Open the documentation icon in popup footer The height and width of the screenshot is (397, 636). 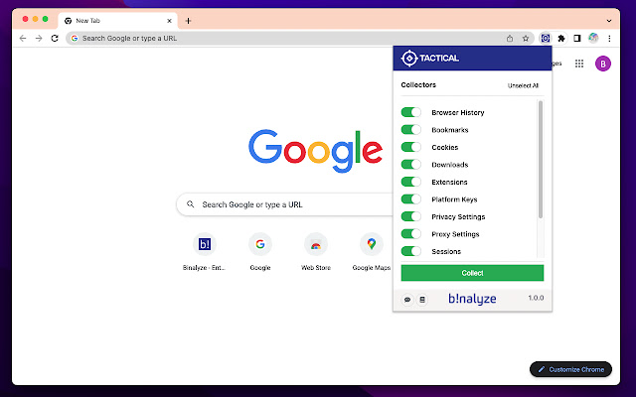pyautogui.click(x=422, y=300)
